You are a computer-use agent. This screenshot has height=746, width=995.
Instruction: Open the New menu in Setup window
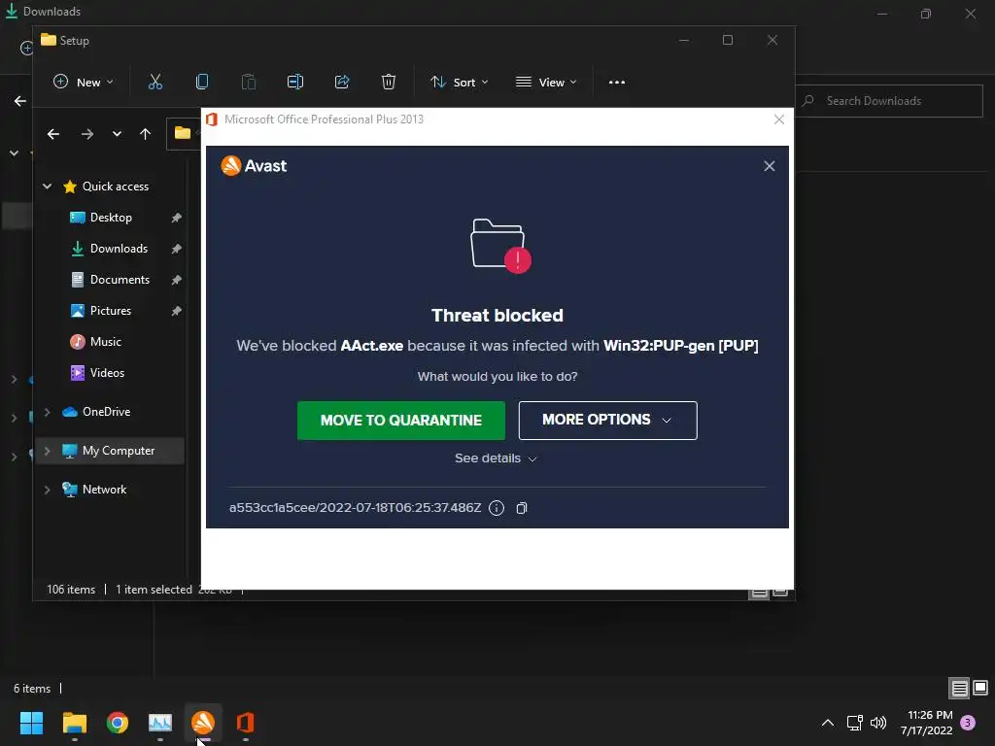pos(84,82)
